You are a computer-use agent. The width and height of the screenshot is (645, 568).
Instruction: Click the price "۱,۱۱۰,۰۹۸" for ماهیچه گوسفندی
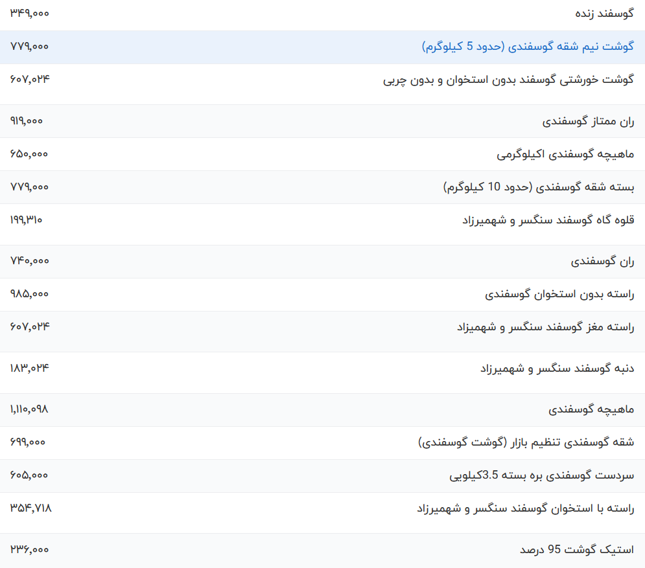pos(29,409)
